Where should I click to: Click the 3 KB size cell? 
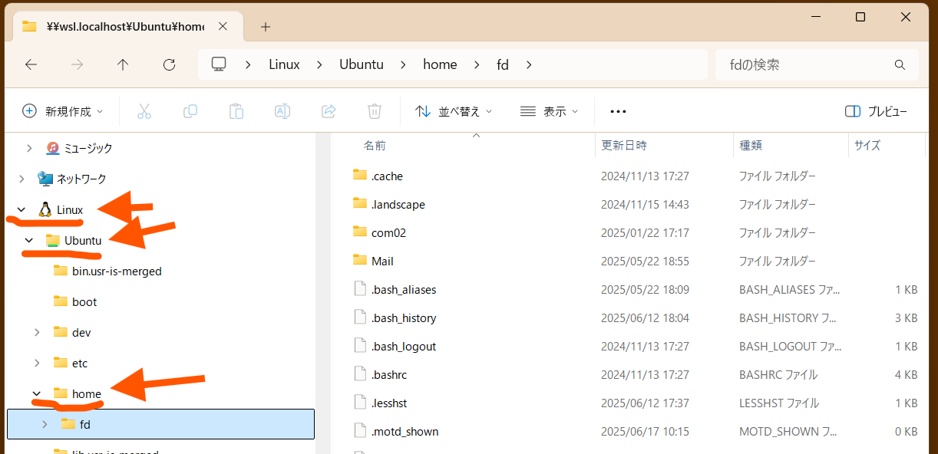click(907, 317)
